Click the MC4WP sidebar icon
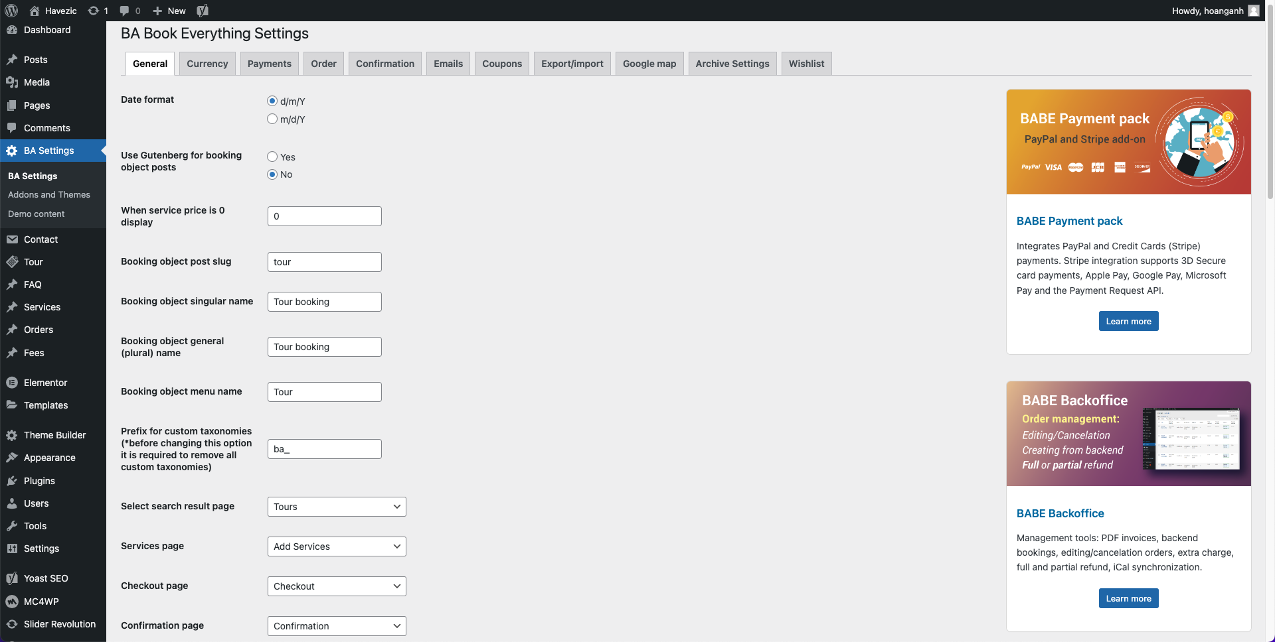Image resolution: width=1275 pixels, height=642 pixels. coord(12,602)
